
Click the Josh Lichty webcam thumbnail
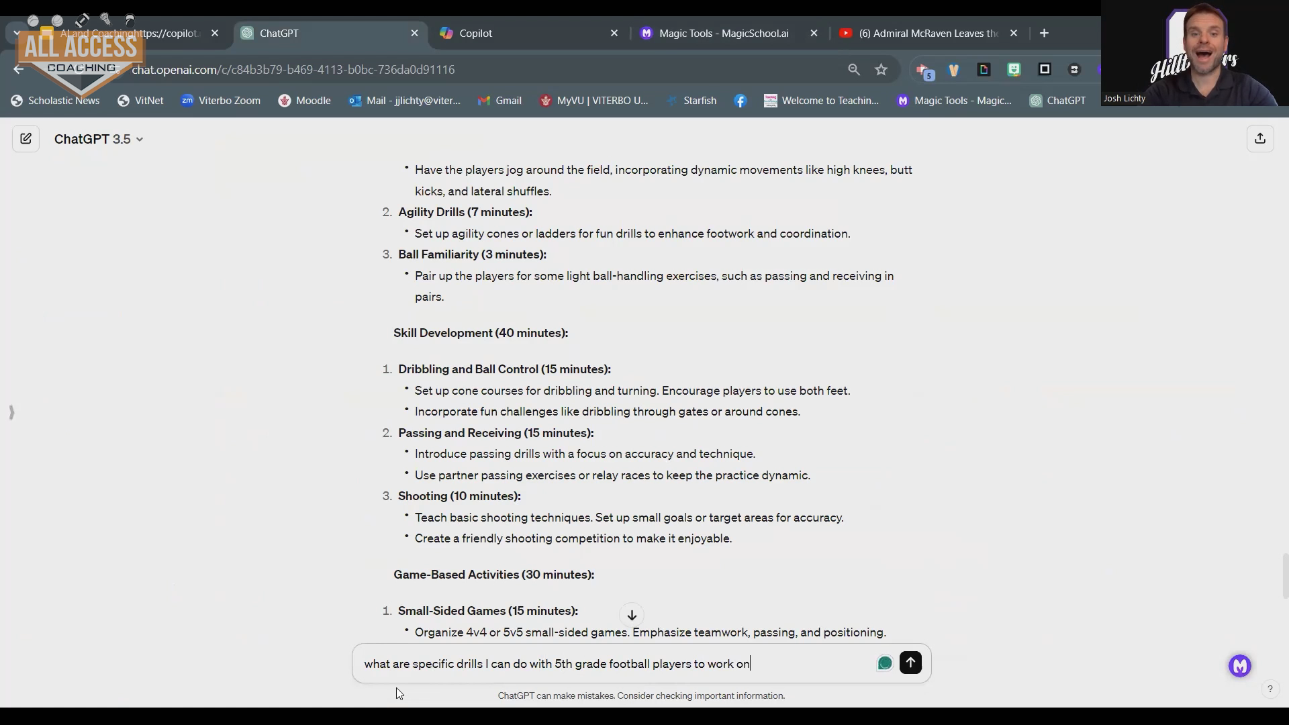click(1195, 54)
